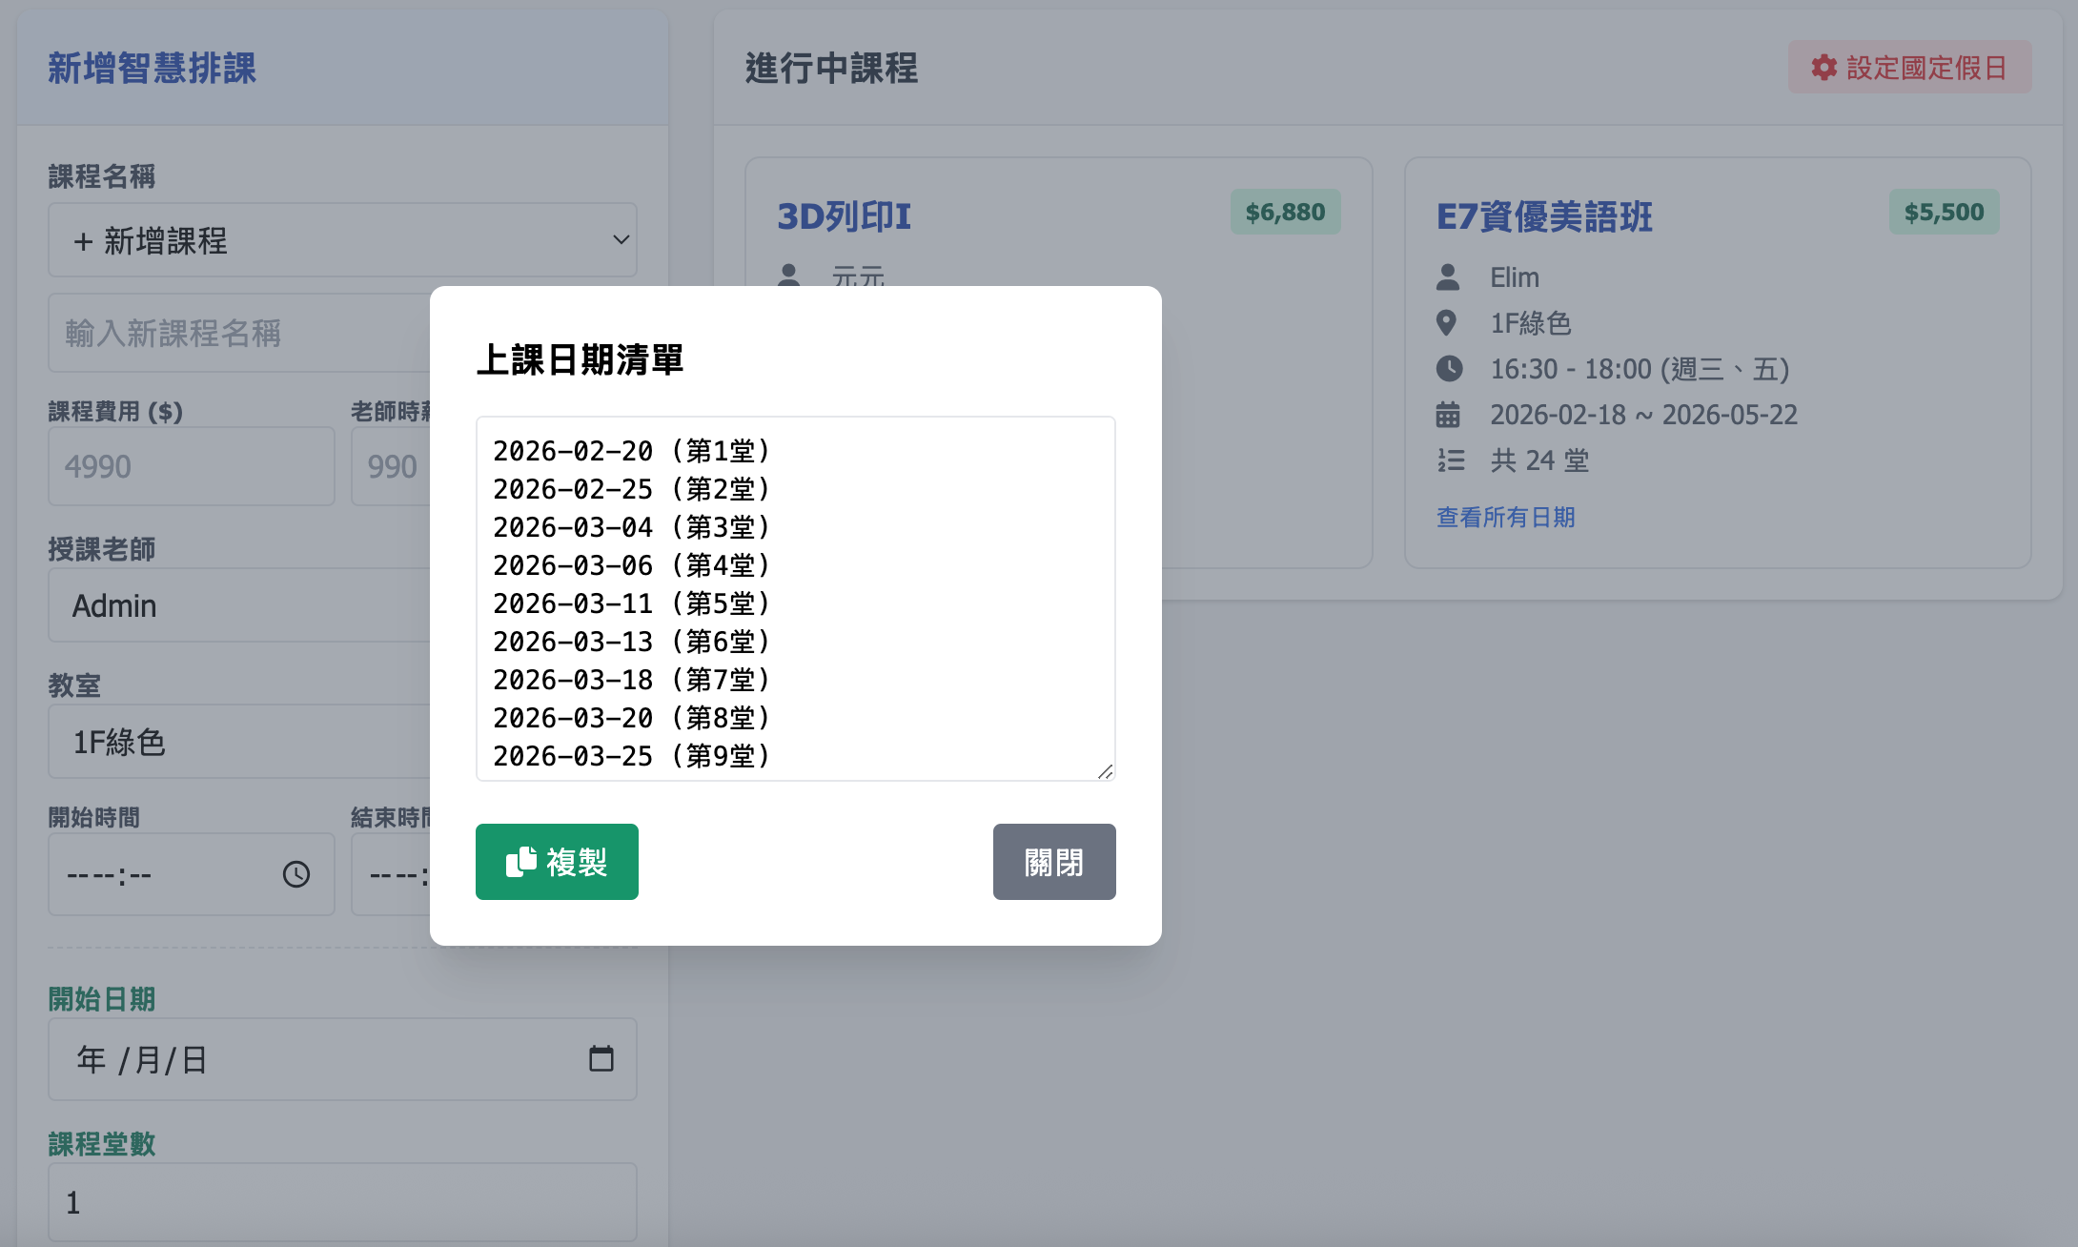This screenshot has width=2078, height=1247.
Task: Click the line 2026-02-20 (第1堂) in list
Action: 631,451
